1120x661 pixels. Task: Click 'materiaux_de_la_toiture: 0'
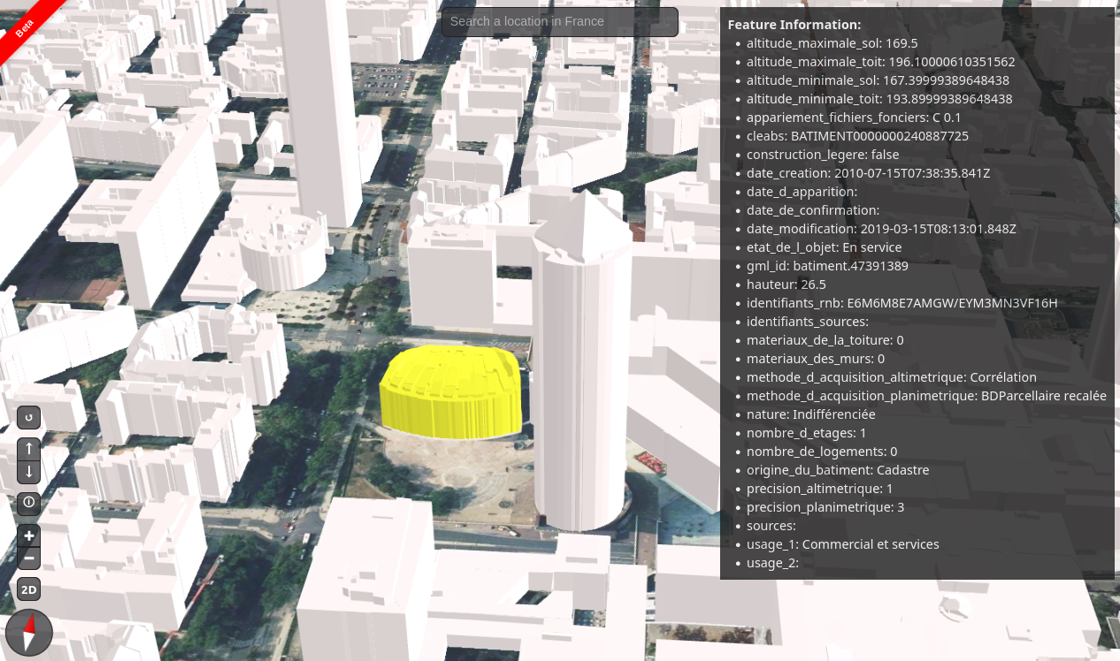825,340
